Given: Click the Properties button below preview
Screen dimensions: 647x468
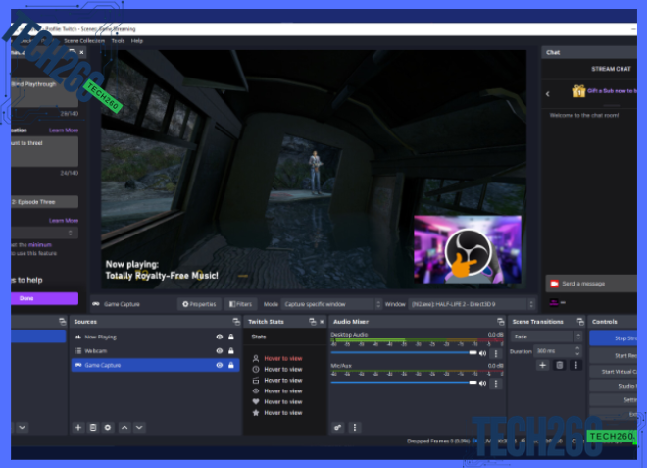Looking at the screenshot, I should (199, 304).
